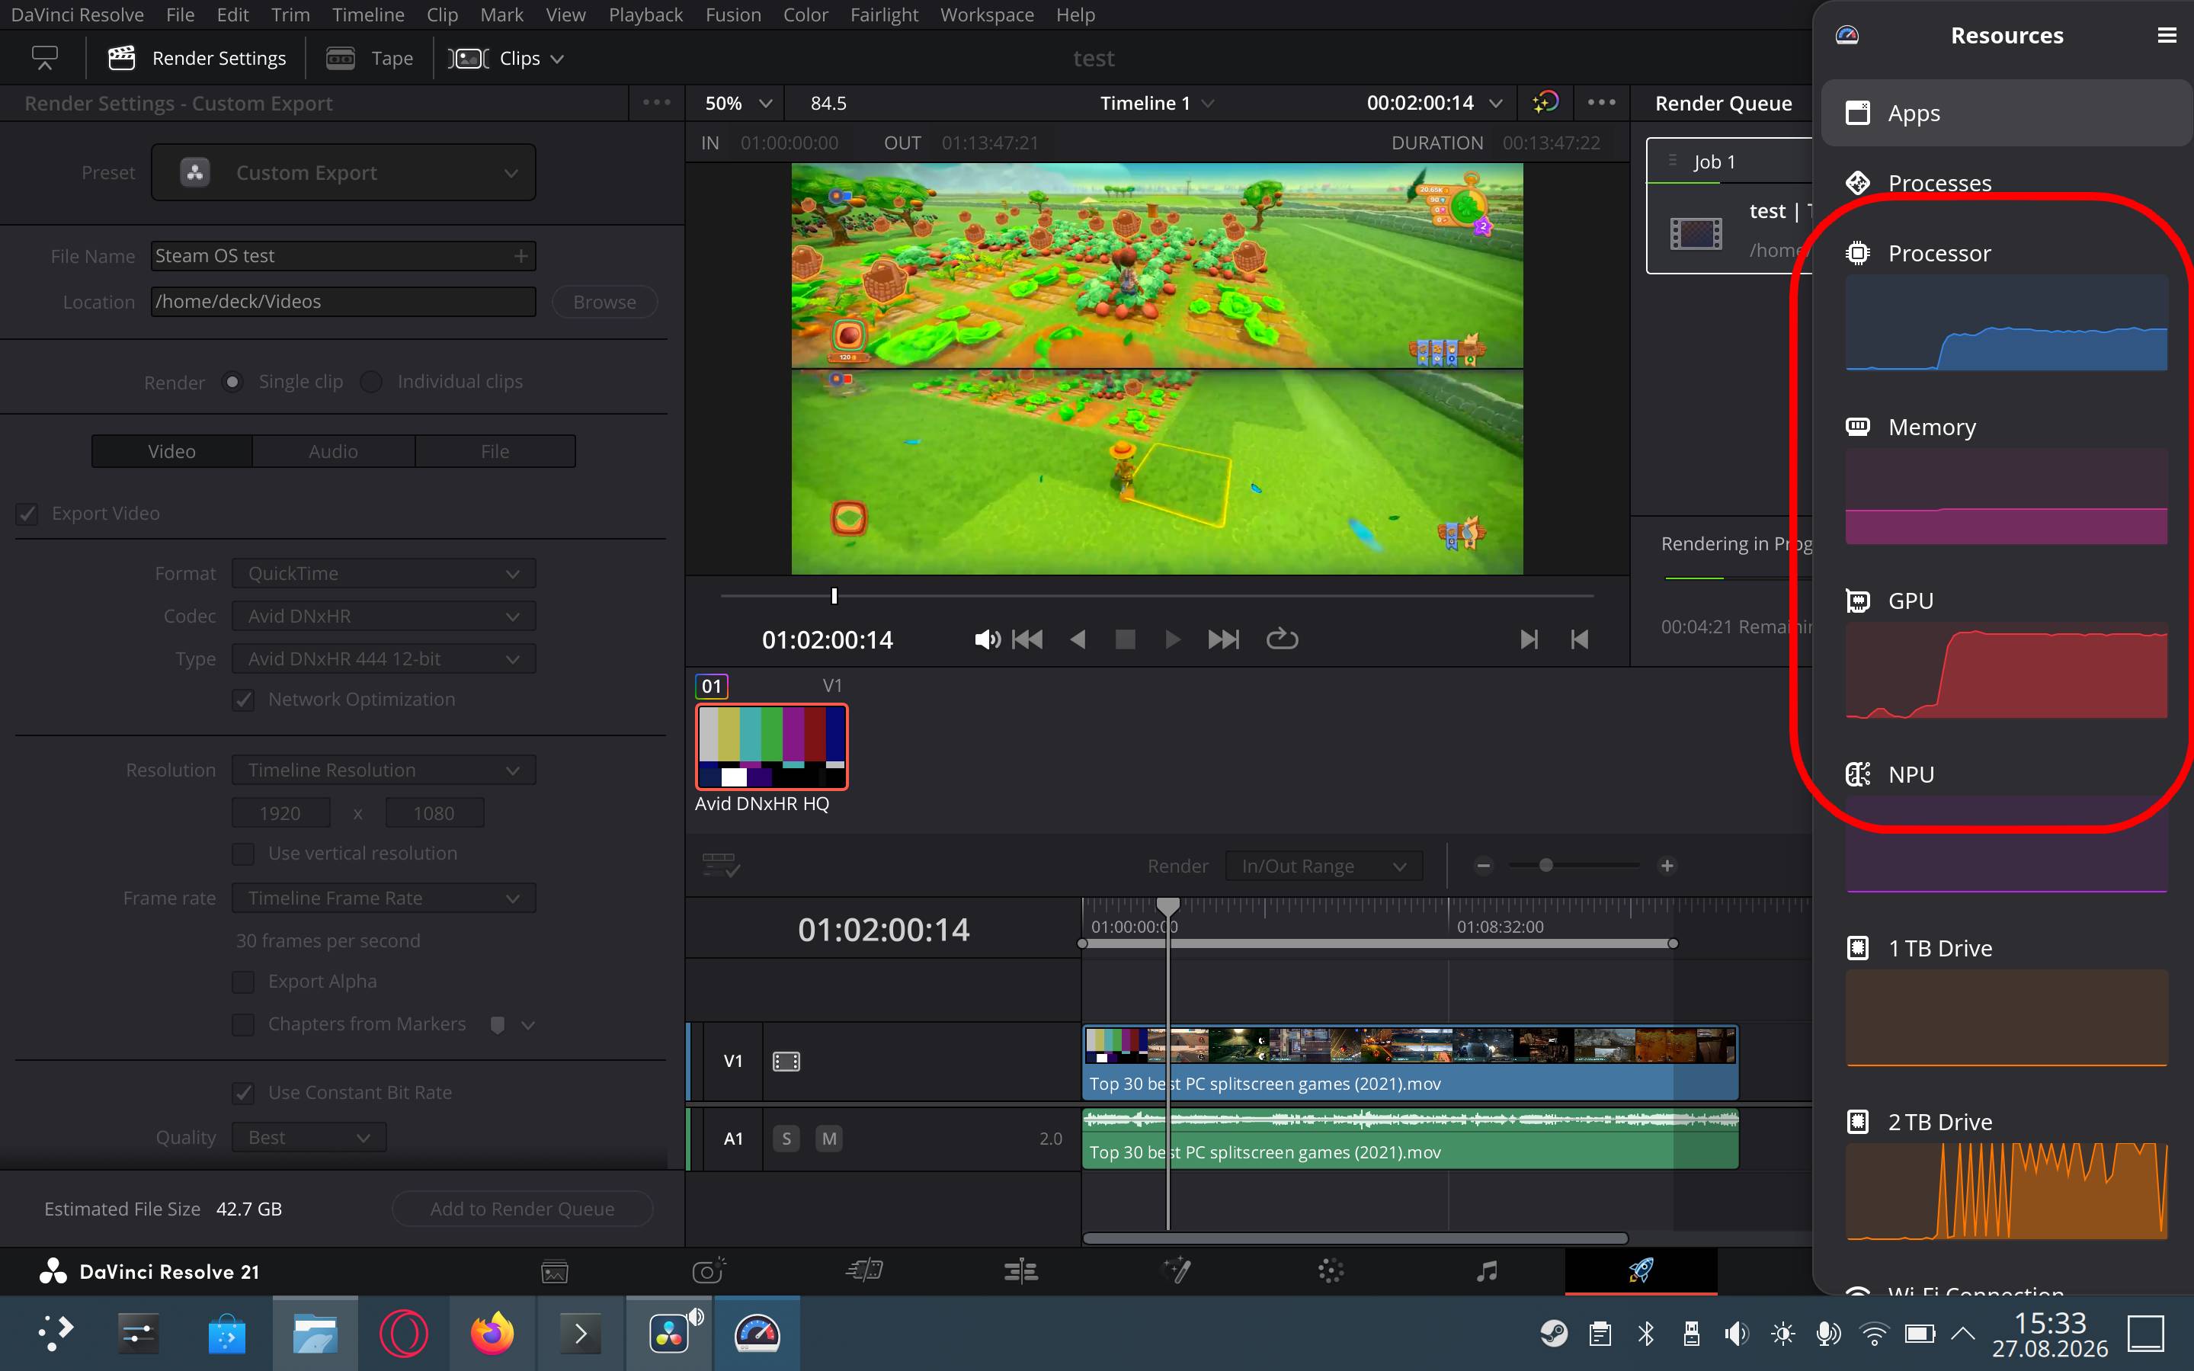Click the bypass color grades icon

click(x=1545, y=102)
